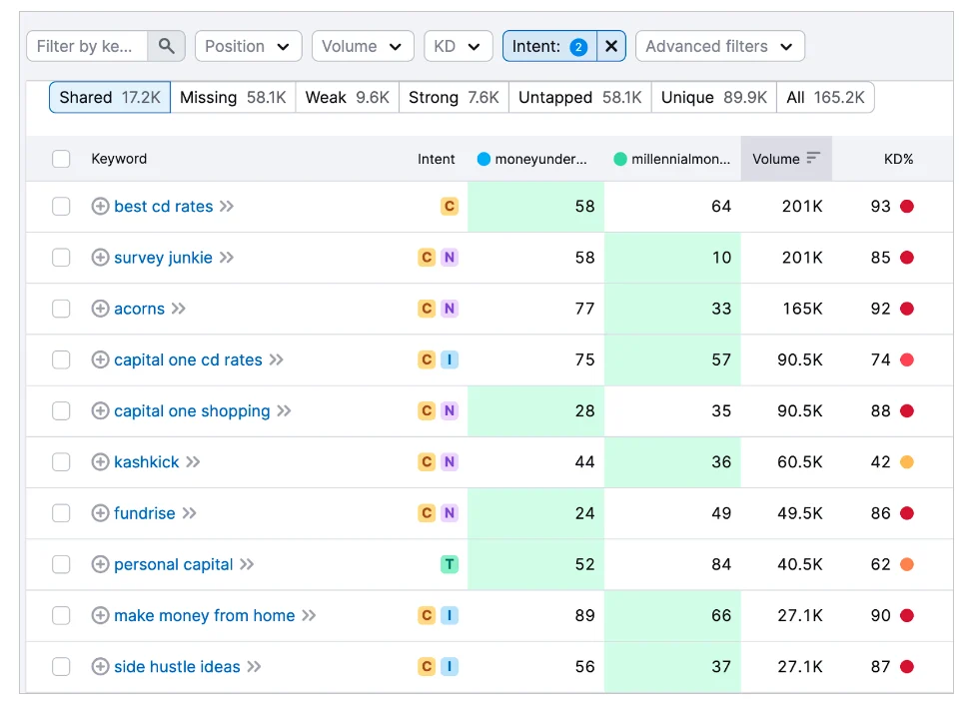Click the 'Filter by keyword' input field
The image size is (968, 707).
85,45
